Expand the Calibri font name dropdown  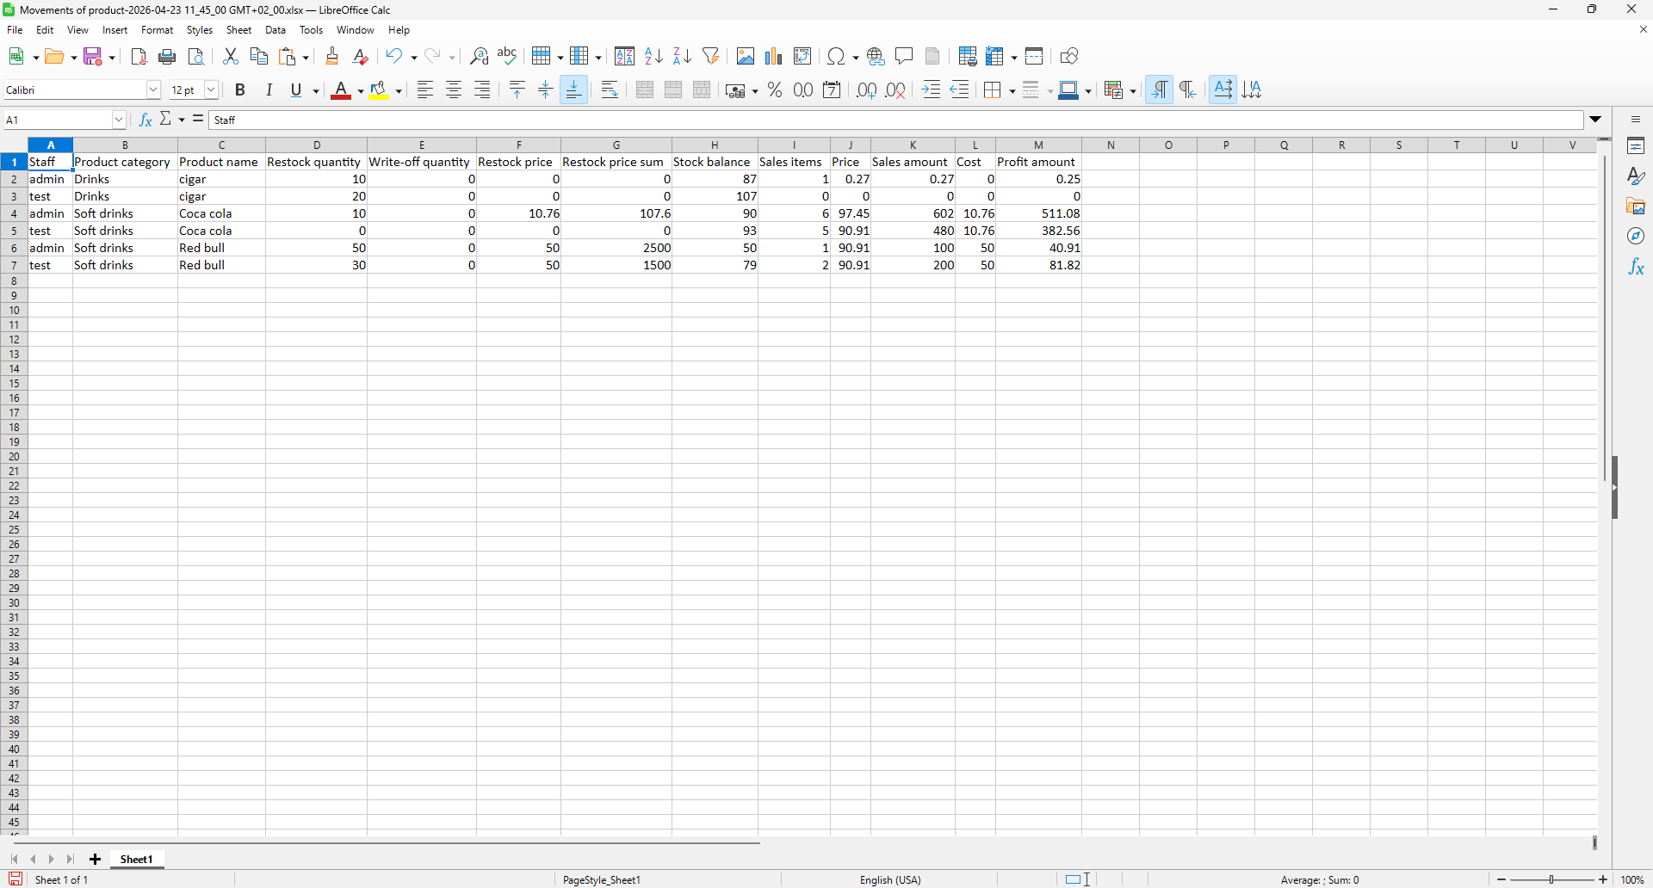153,90
